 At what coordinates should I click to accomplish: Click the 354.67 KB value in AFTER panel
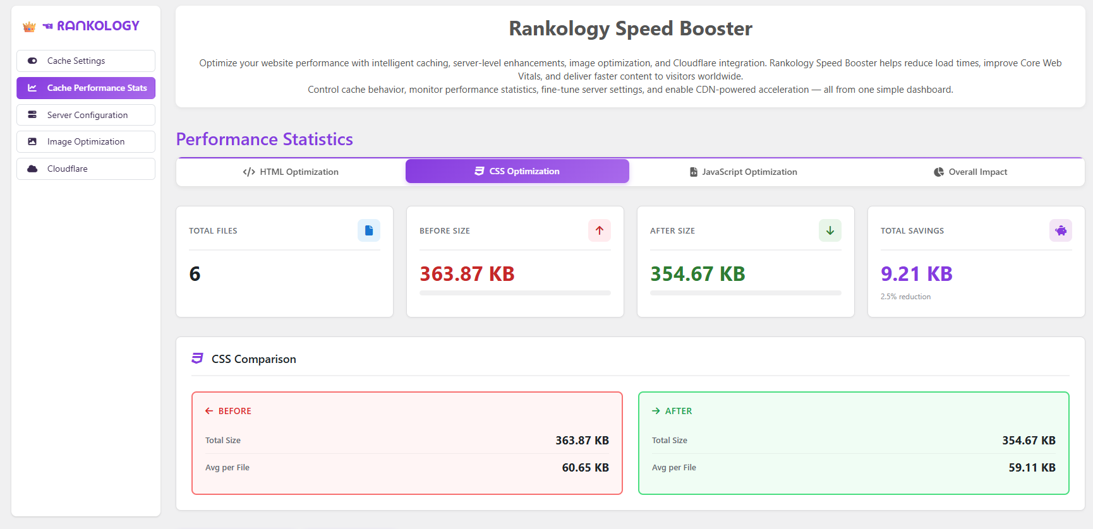[1029, 441]
